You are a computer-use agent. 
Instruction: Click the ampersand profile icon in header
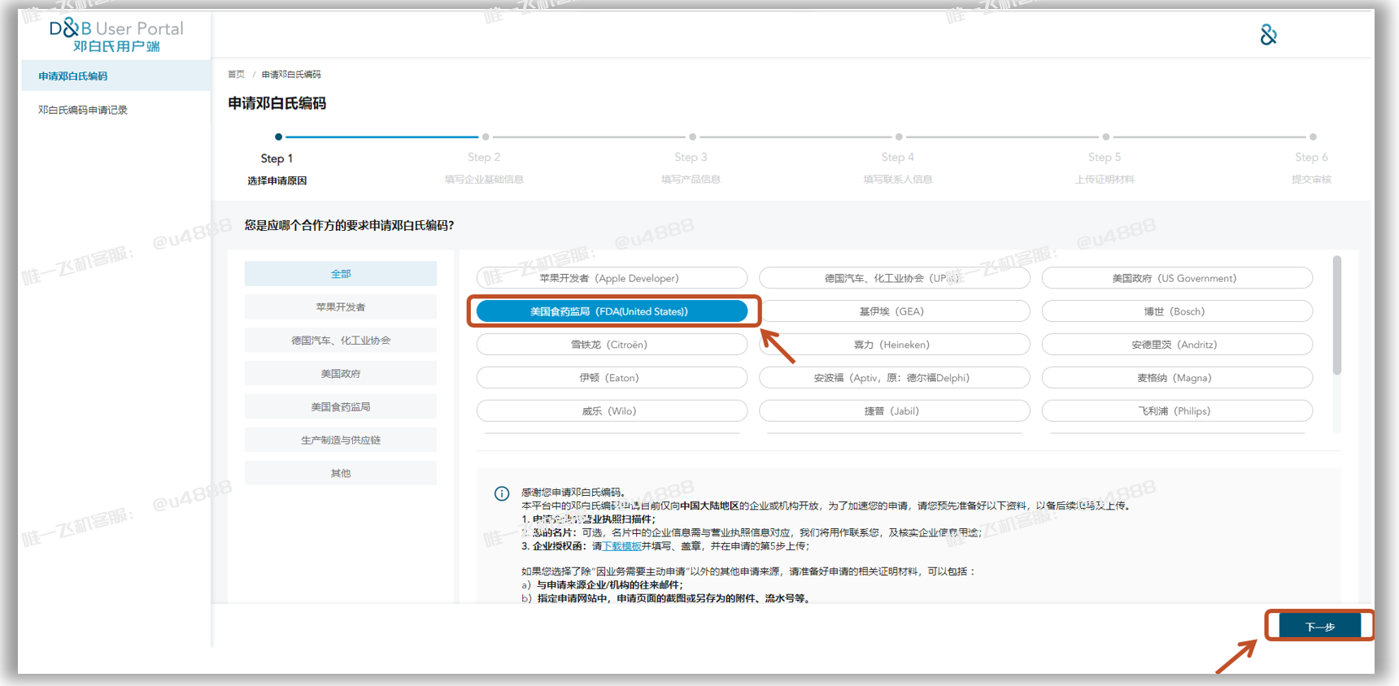1268,35
